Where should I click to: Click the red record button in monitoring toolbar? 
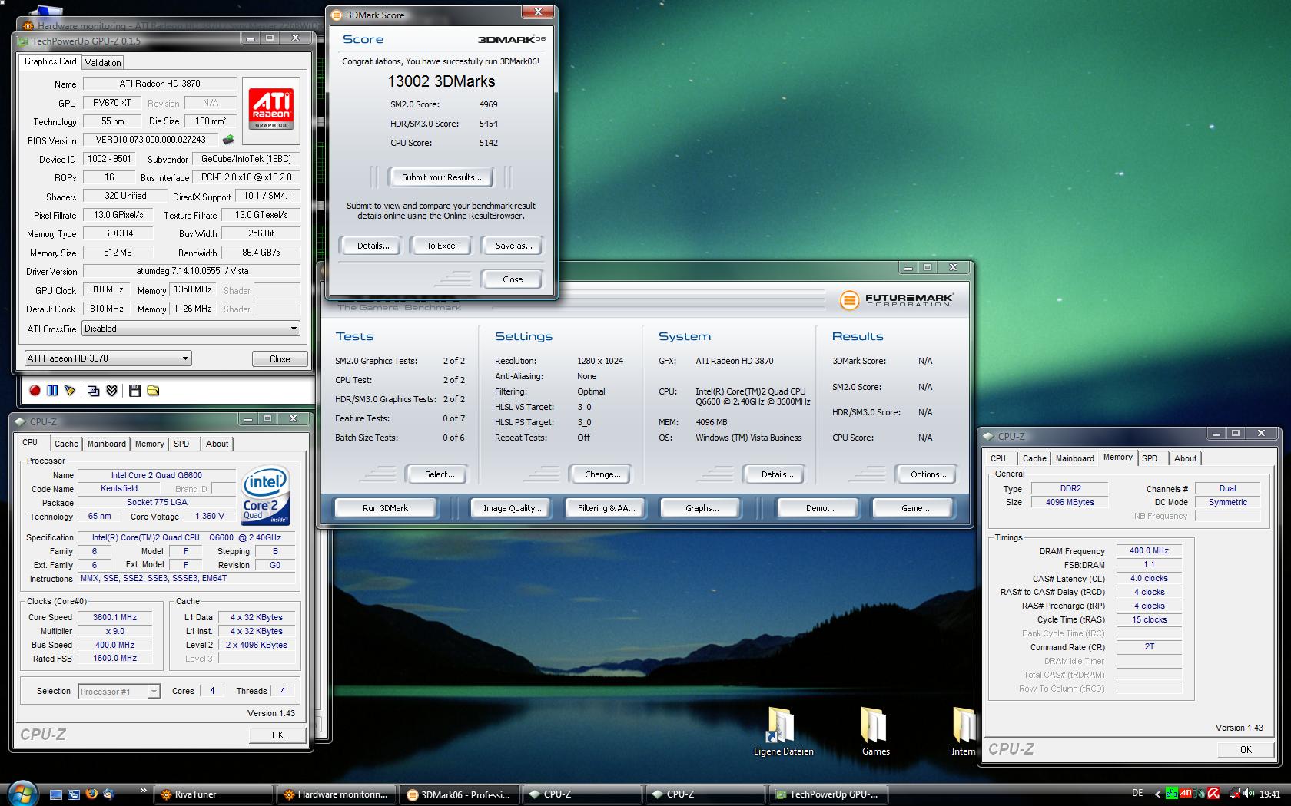point(35,391)
